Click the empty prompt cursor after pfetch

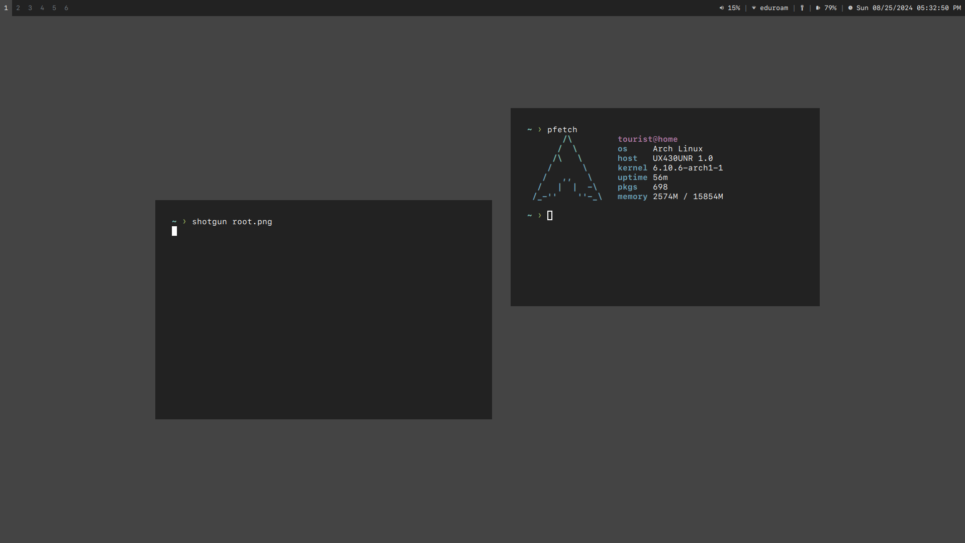point(550,216)
